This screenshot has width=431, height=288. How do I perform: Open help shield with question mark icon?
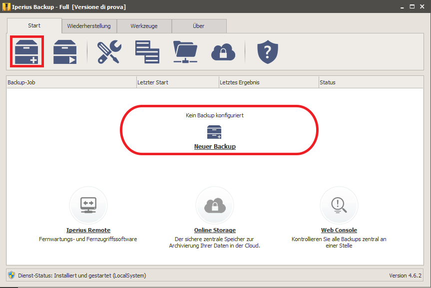(x=268, y=52)
